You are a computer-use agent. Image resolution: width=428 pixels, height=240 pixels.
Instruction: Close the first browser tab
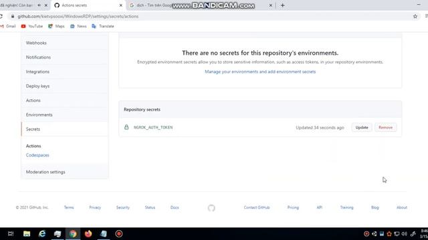[x=46, y=5]
